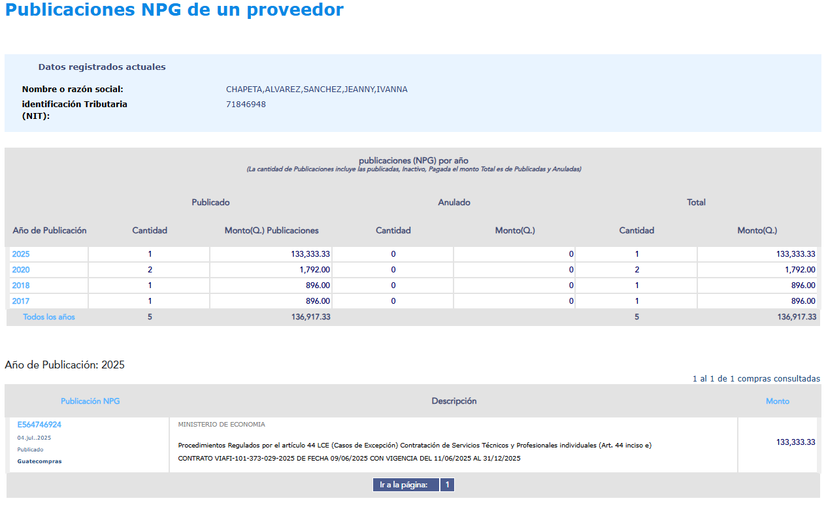Click the NIT value 71846948
The width and height of the screenshot is (826, 505).
(246, 105)
